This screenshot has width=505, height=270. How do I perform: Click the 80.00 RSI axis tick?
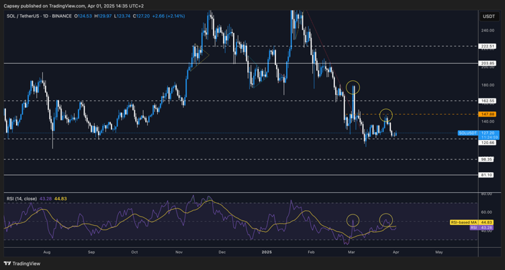click(488, 194)
